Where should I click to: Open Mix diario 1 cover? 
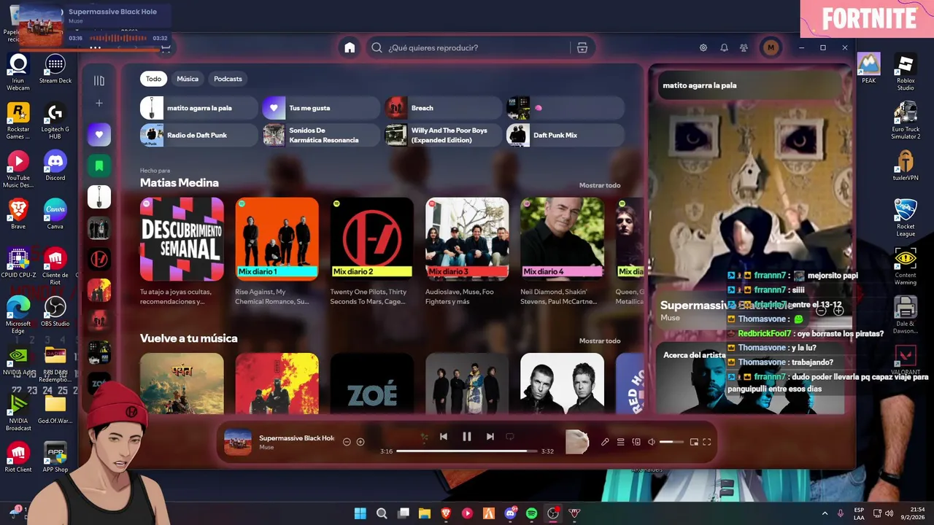click(277, 239)
